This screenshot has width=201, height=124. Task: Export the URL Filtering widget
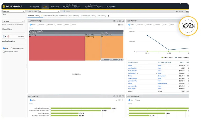pyautogui.click(x=123, y=96)
